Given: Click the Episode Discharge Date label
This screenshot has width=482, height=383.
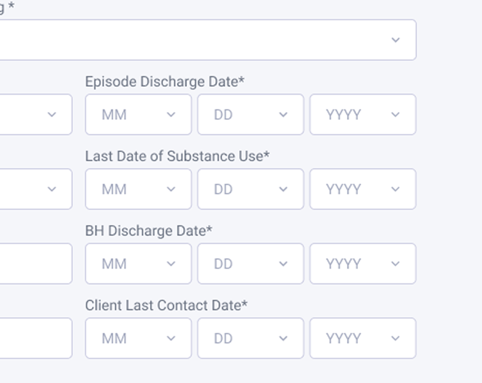Looking at the screenshot, I should click(x=164, y=81).
